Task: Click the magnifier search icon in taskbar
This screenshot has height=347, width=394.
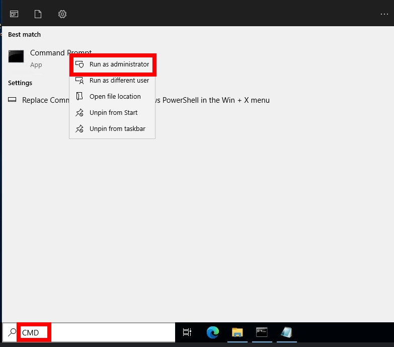Action: point(12,332)
